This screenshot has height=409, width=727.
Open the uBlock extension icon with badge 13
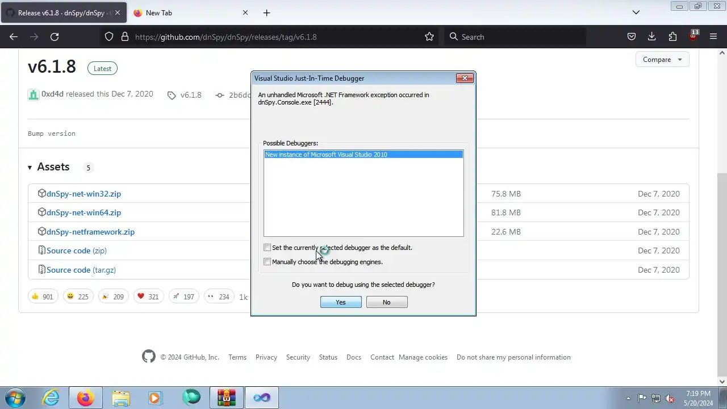click(693, 36)
